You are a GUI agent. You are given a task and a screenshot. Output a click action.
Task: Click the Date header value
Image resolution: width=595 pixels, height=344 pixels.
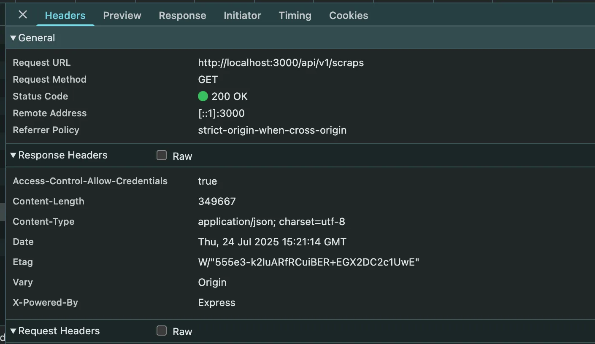(272, 242)
